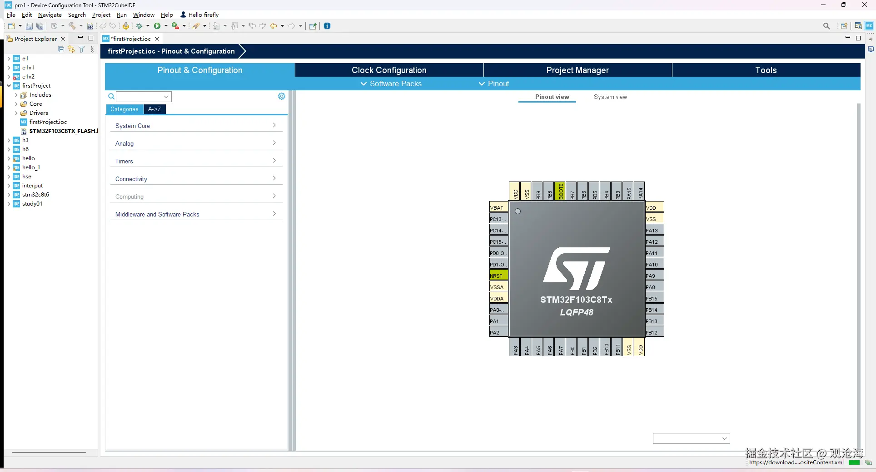Click the download status text in status bar
The width and height of the screenshot is (876, 472).
[x=796, y=462]
